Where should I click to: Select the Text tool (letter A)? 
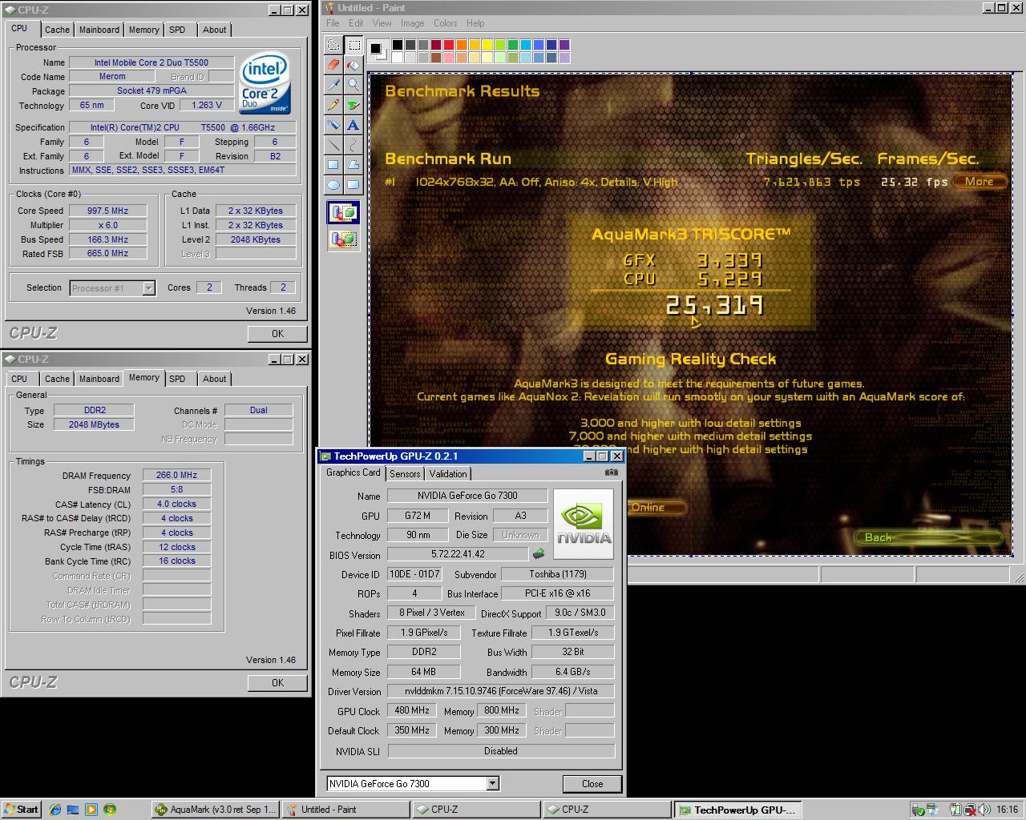coord(353,125)
